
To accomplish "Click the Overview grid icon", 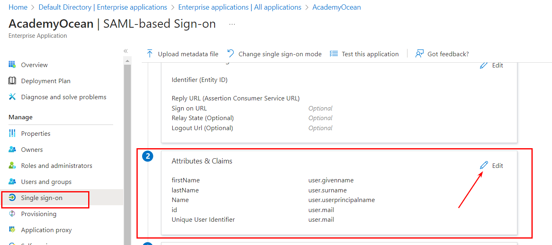I will coord(12,65).
